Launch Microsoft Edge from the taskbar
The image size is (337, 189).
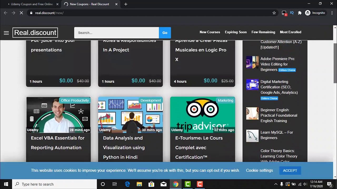[x=127, y=184]
